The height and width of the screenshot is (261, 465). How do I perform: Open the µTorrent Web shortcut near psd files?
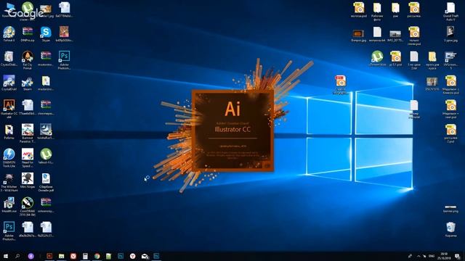[x=377, y=58]
